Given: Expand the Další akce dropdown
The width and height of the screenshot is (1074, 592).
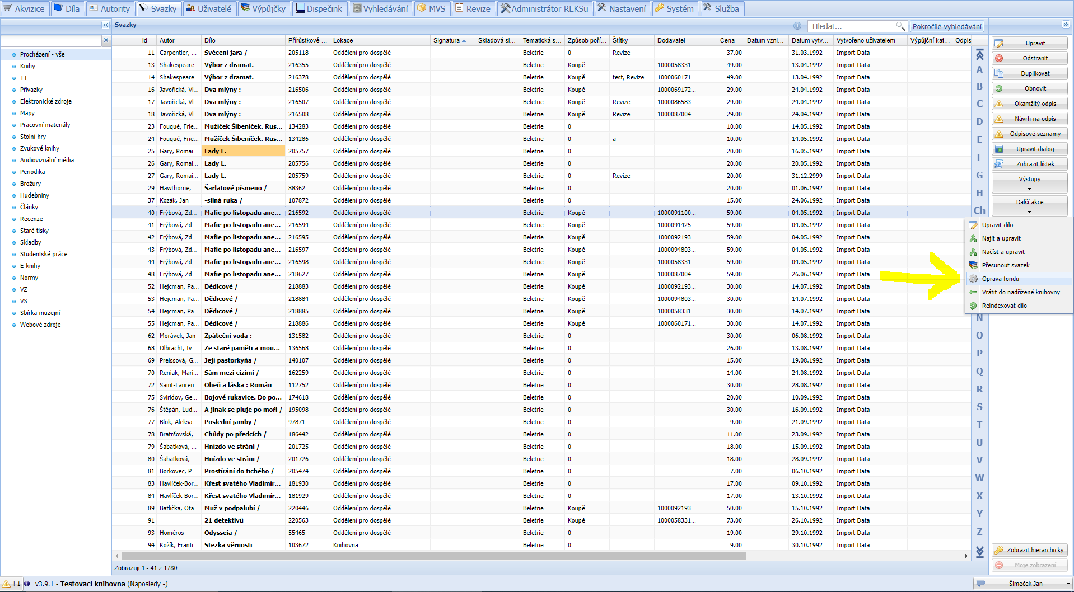Looking at the screenshot, I should tap(1029, 205).
